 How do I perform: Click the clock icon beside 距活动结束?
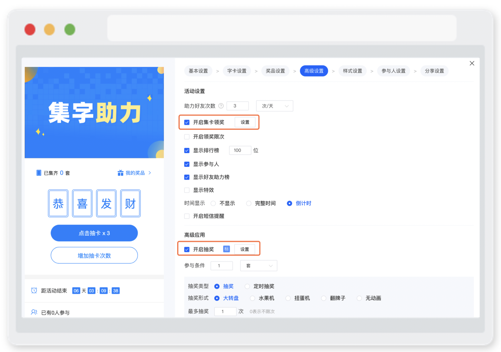34,291
